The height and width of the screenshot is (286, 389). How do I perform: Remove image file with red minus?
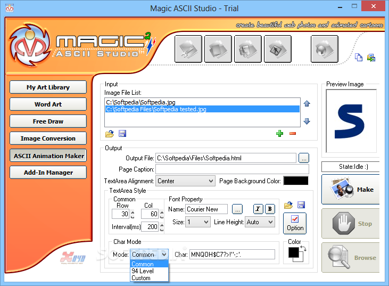click(x=293, y=134)
